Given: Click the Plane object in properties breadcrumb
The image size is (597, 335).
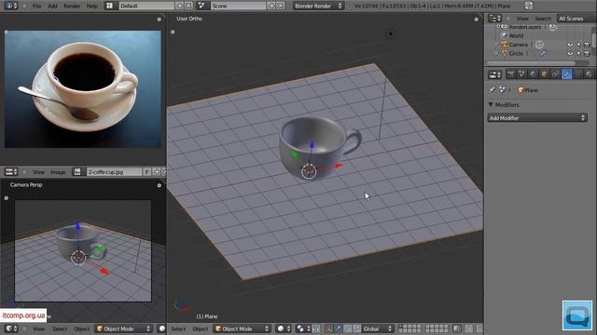Looking at the screenshot, I should [528, 90].
